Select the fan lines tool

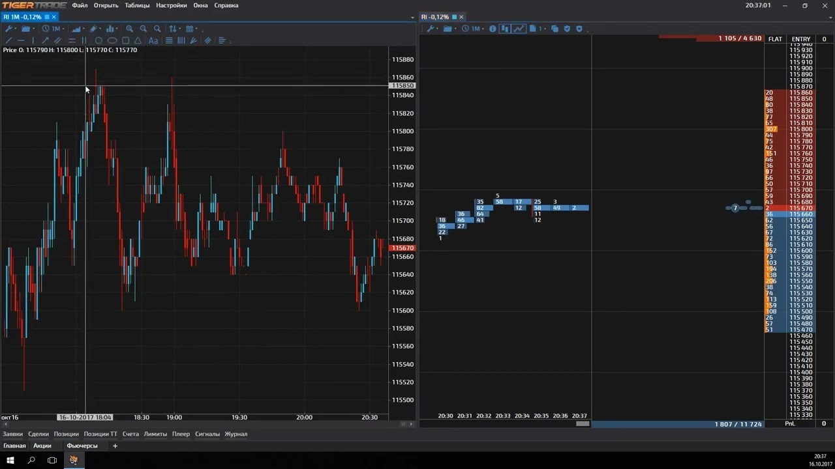pyautogui.click(x=194, y=40)
